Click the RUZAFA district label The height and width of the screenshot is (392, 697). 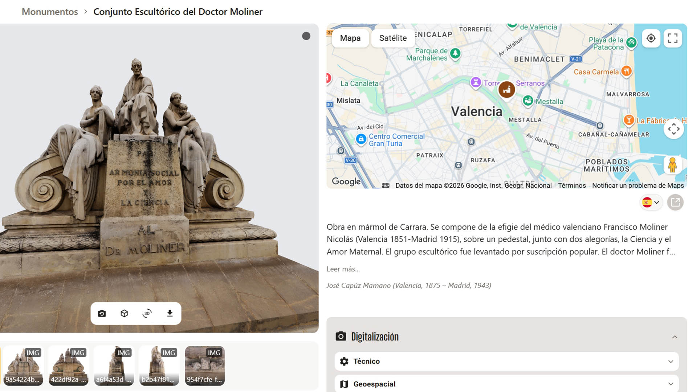tap(483, 160)
